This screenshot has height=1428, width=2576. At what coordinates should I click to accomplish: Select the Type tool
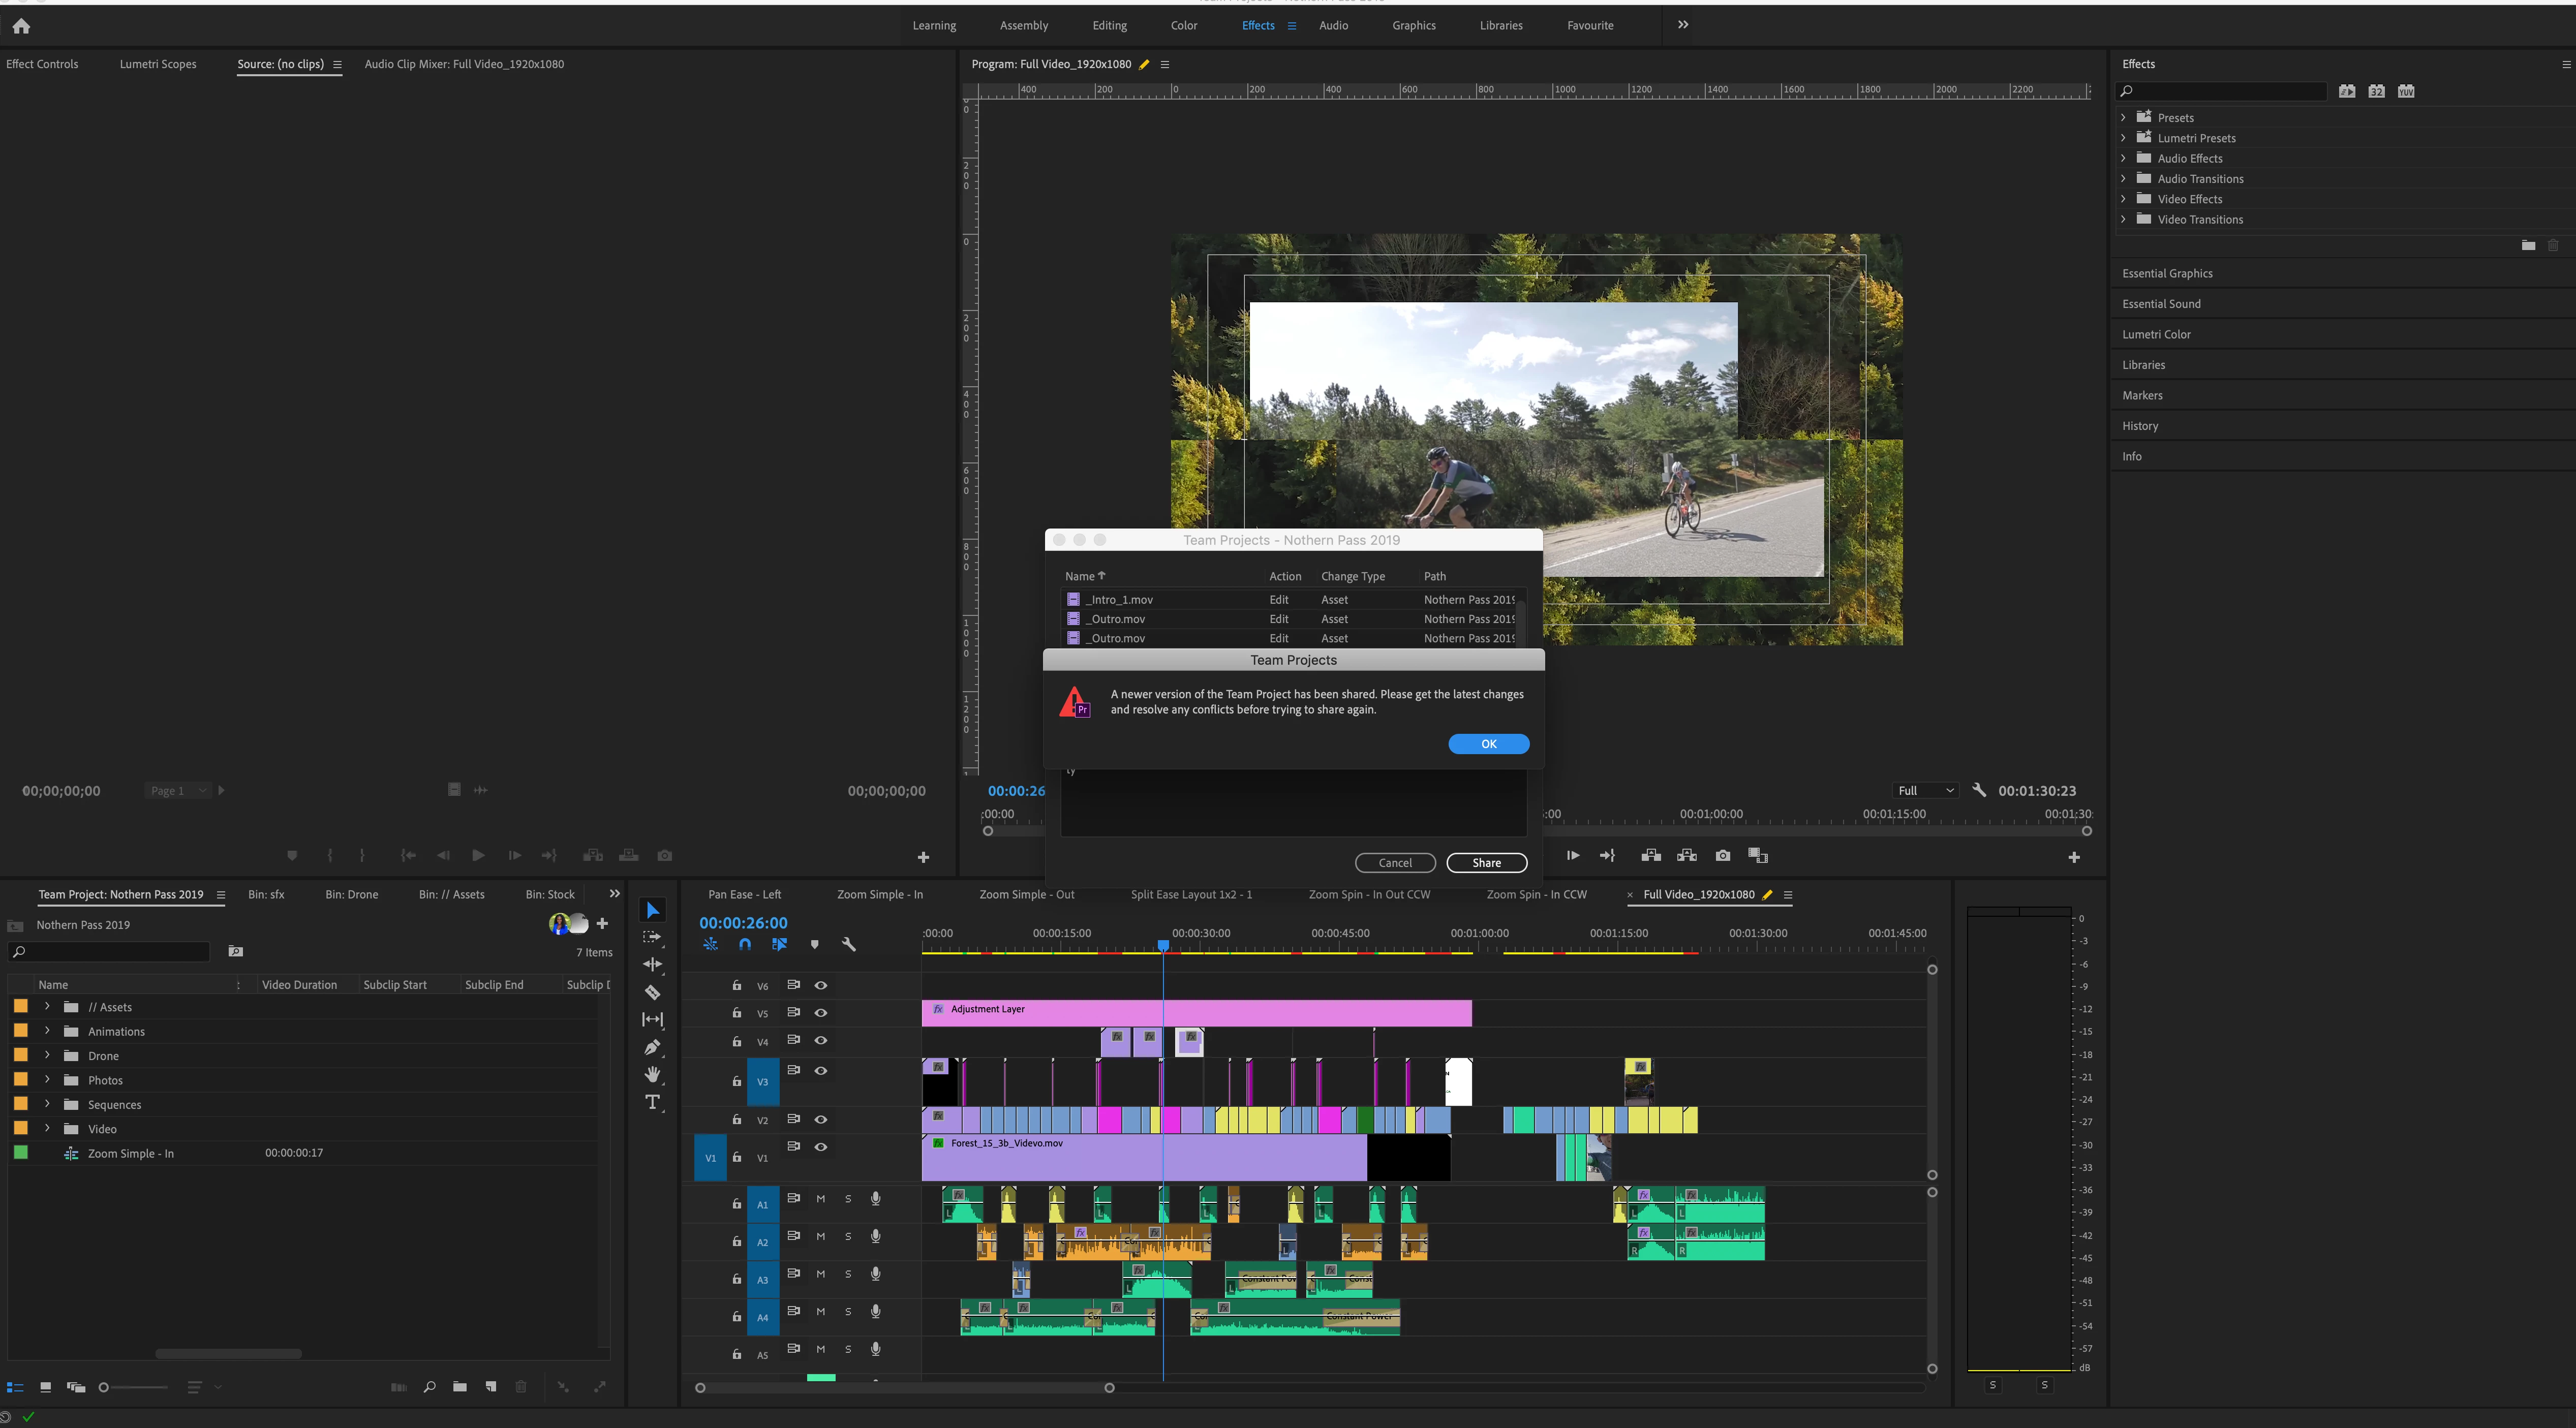pos(652,1102)
